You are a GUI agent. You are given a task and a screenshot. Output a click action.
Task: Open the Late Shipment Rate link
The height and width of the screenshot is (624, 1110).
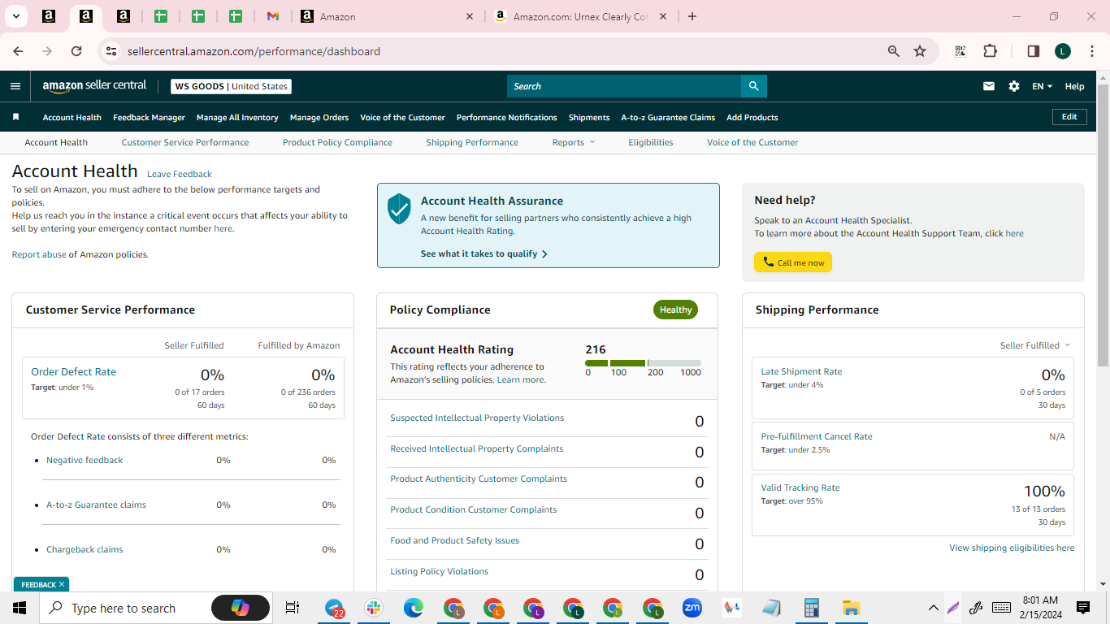(x=801, y=371)
